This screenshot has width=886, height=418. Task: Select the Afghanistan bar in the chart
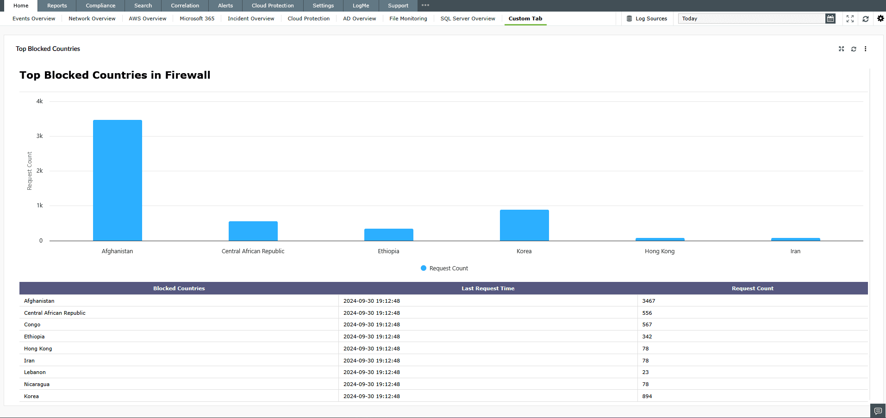pos(117,180)
